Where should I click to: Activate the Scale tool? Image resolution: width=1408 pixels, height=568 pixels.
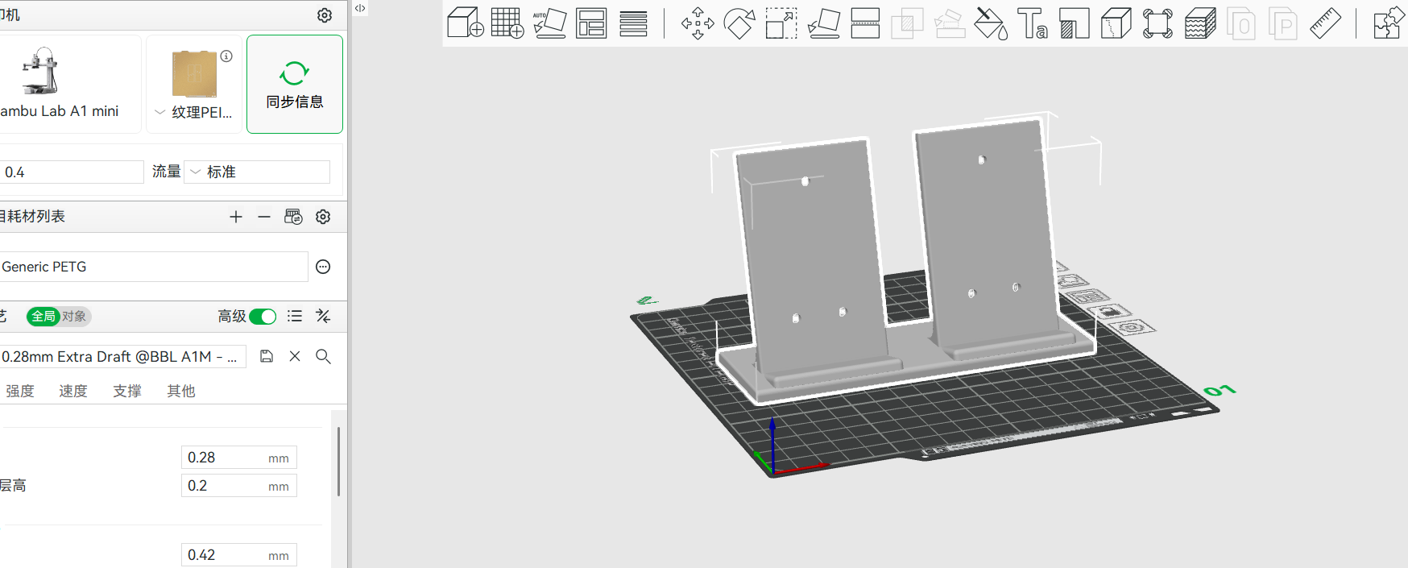pyautogui.click(x=781, y=23)
